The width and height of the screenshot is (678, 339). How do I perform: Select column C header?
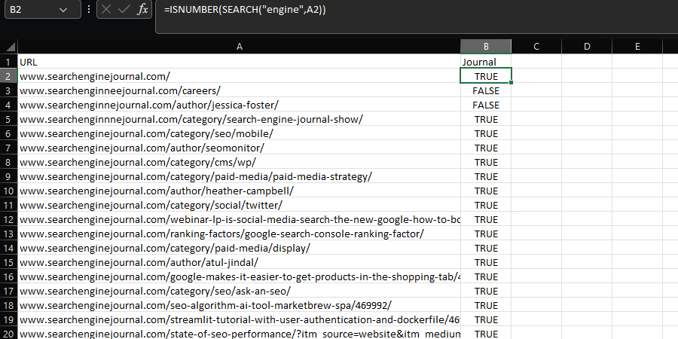click(x=536, y=46)
